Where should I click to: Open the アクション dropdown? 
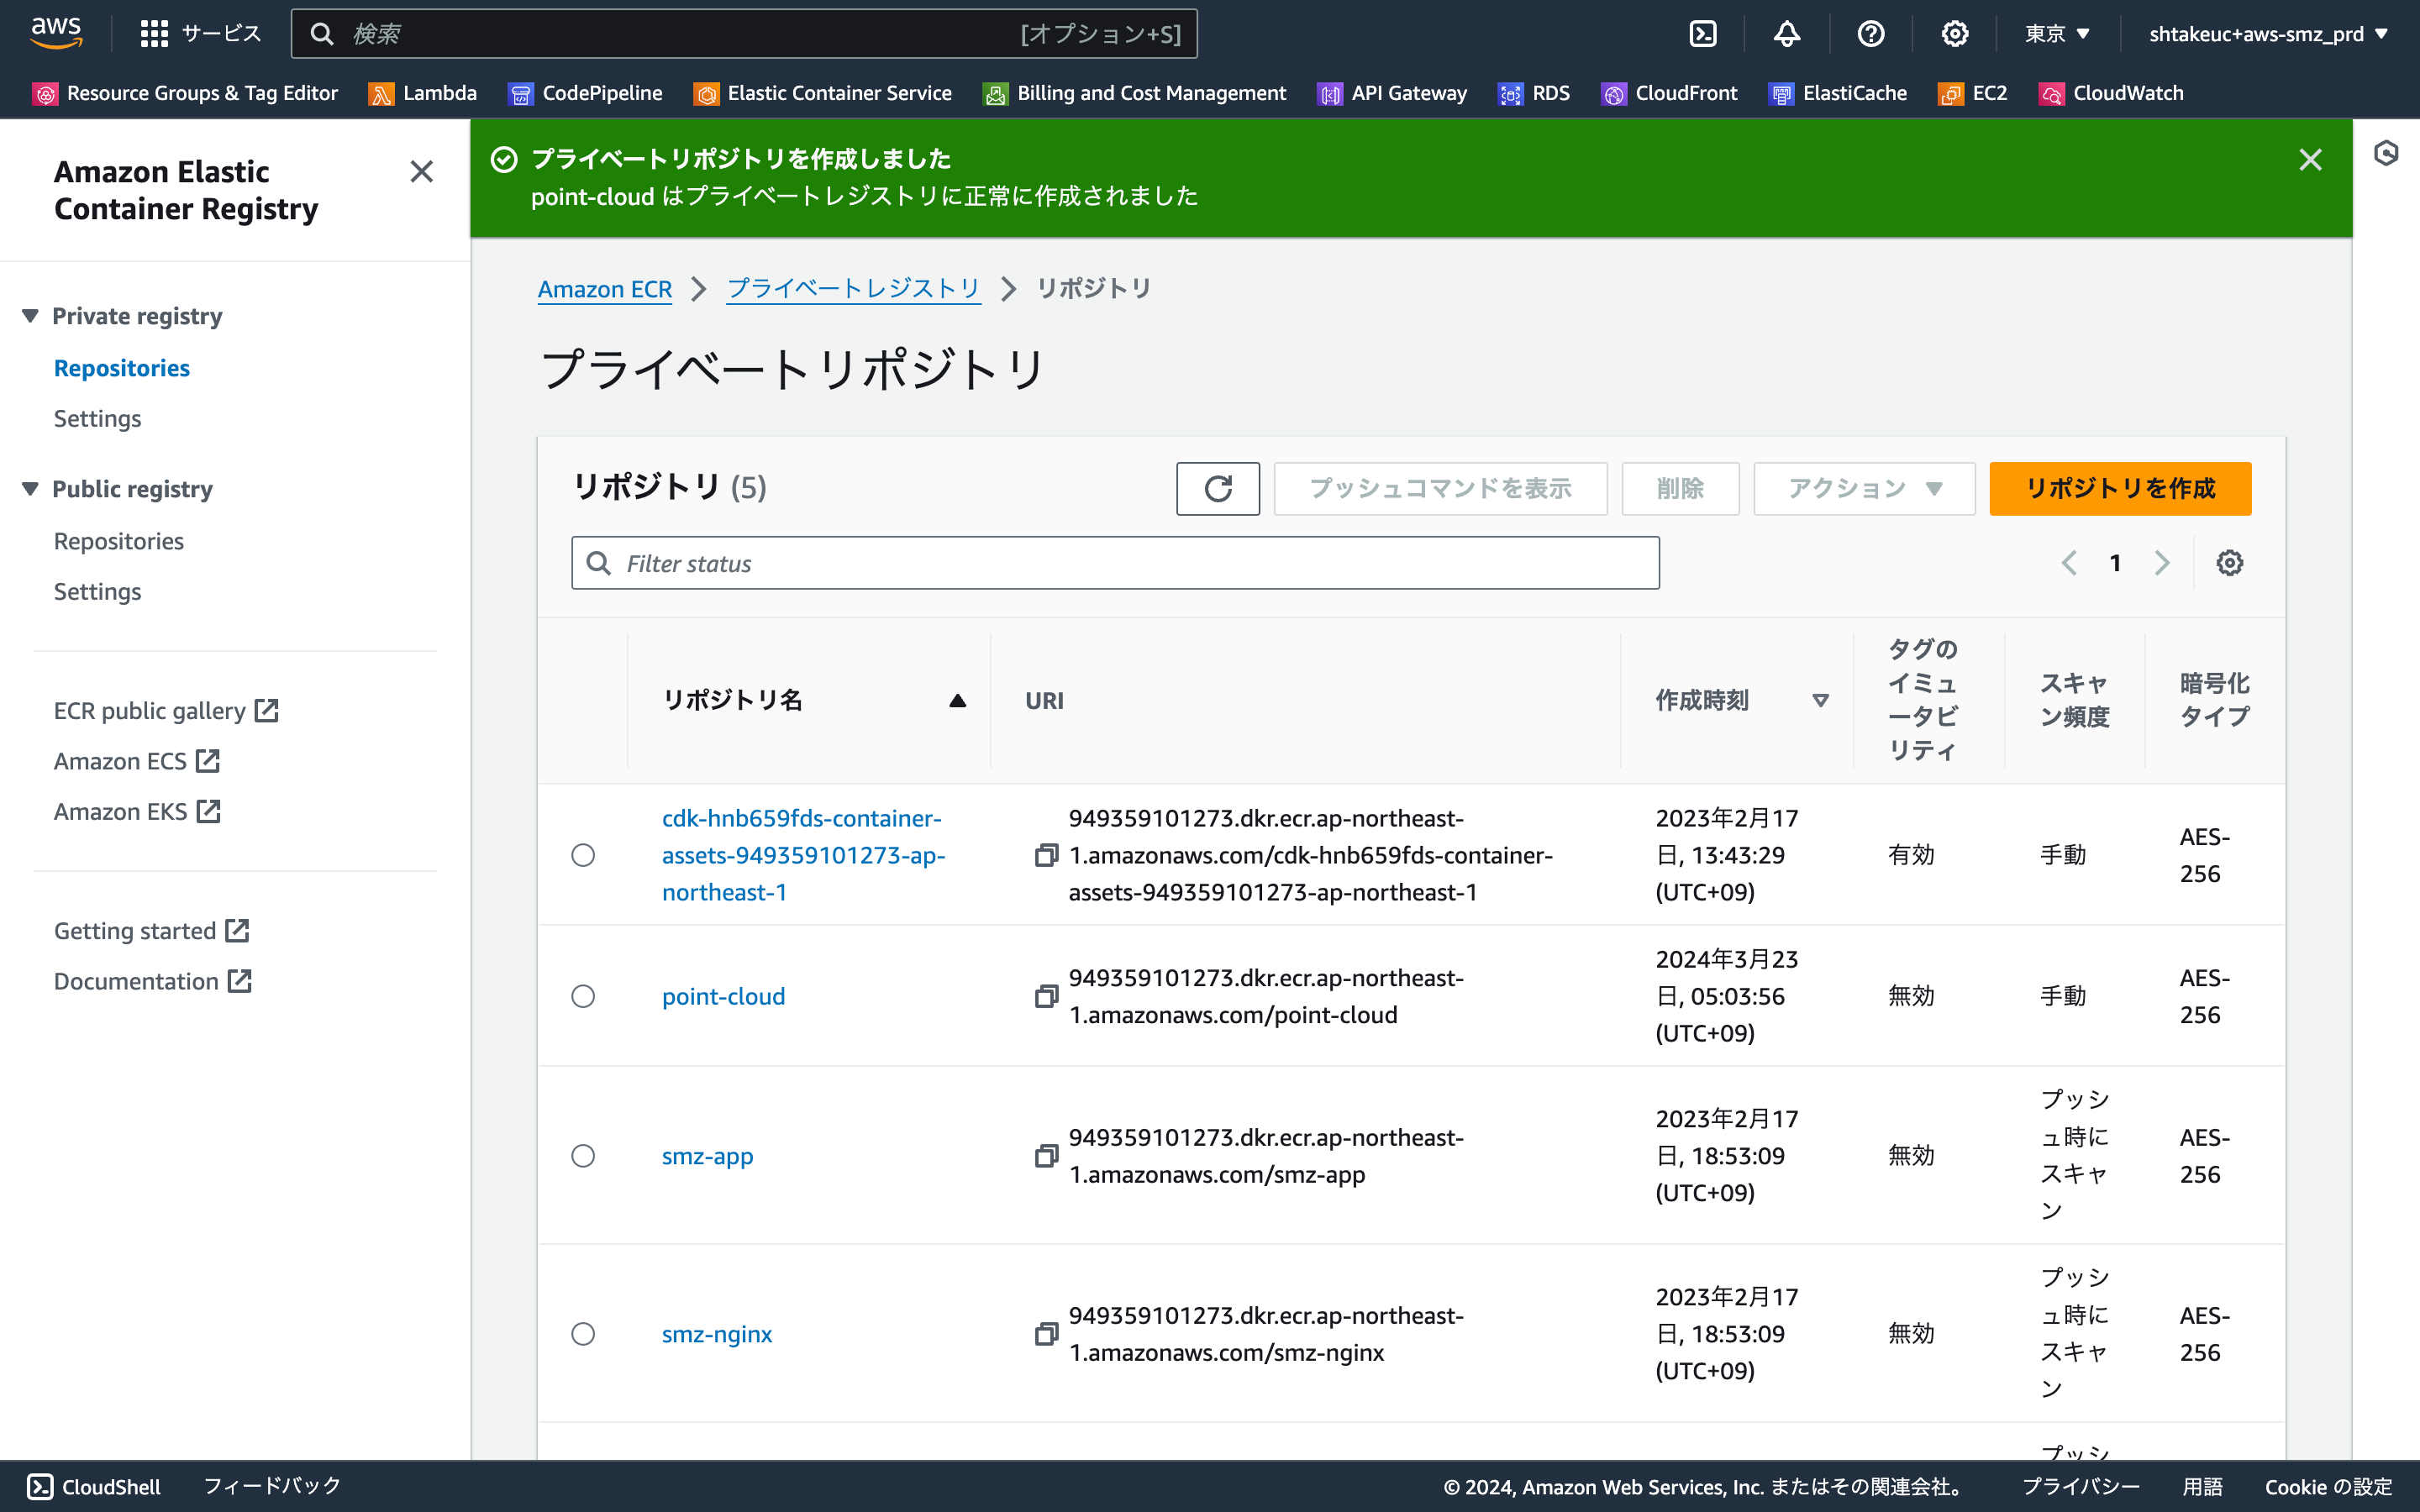pos(1864,488)
